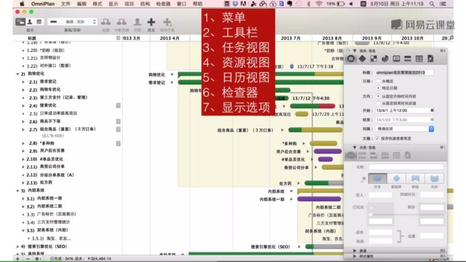Viewport: 466px width, 262px height.
Task: Click the settings gear in bottom status bar
Action: (37, 259)
